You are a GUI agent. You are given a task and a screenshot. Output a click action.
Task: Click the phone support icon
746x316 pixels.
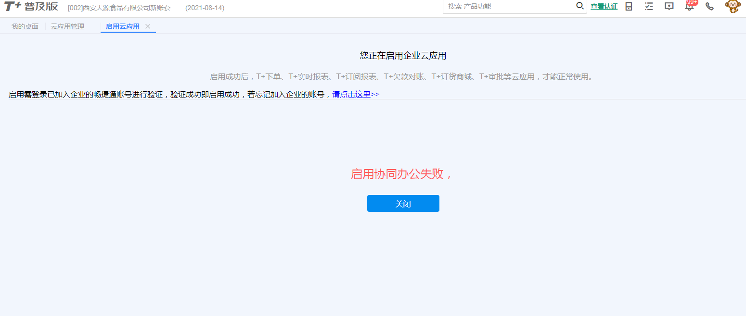[x=710, y=6]
